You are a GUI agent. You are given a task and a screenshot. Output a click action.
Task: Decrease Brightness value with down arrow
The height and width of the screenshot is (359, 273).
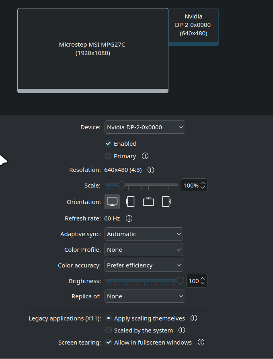click(x=203, y=283)
